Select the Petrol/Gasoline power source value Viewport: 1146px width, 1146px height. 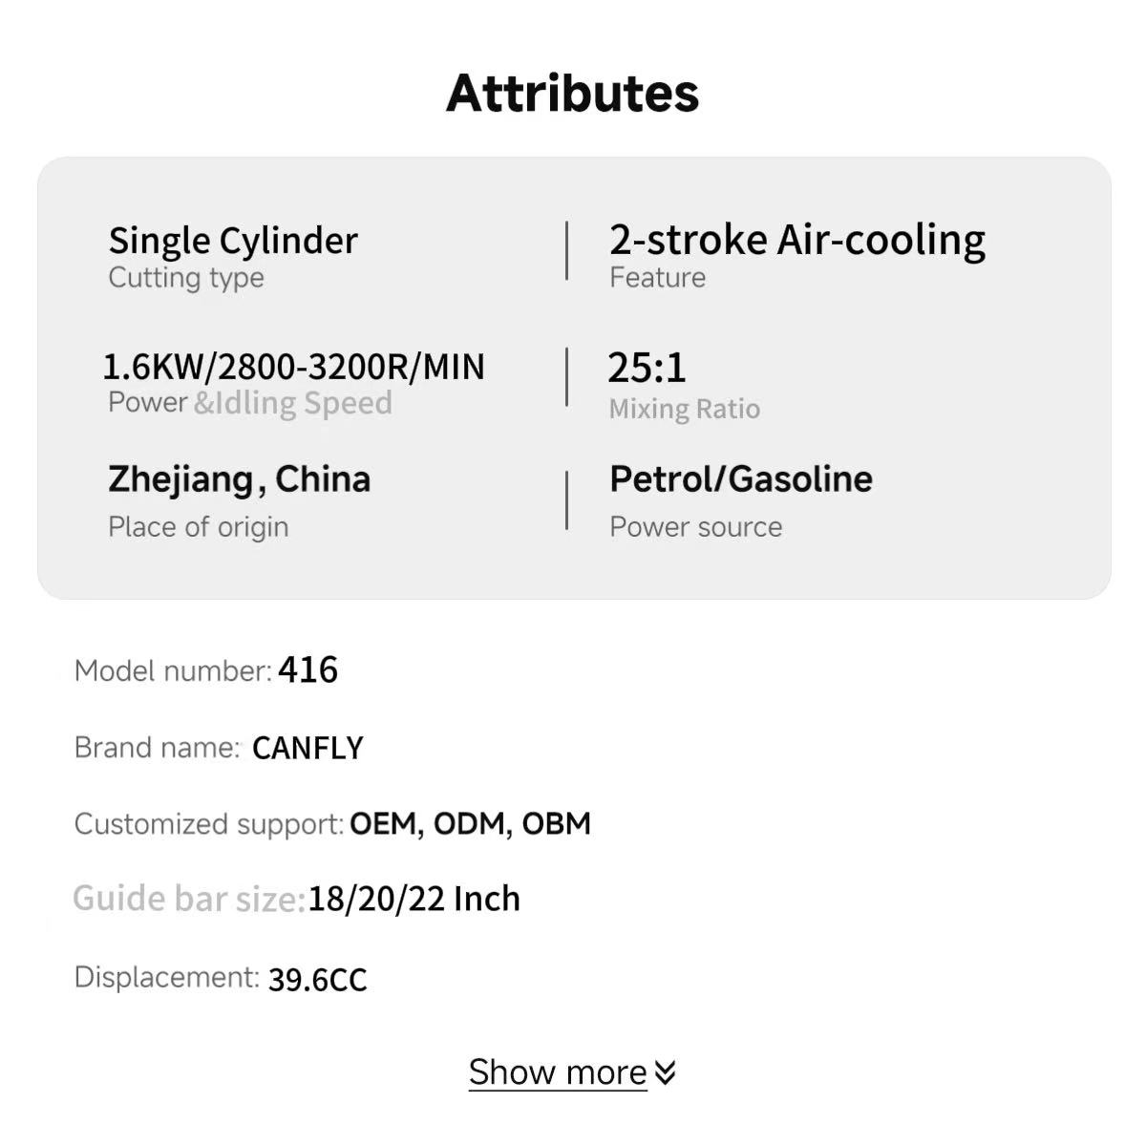click(x=741, y=479)
